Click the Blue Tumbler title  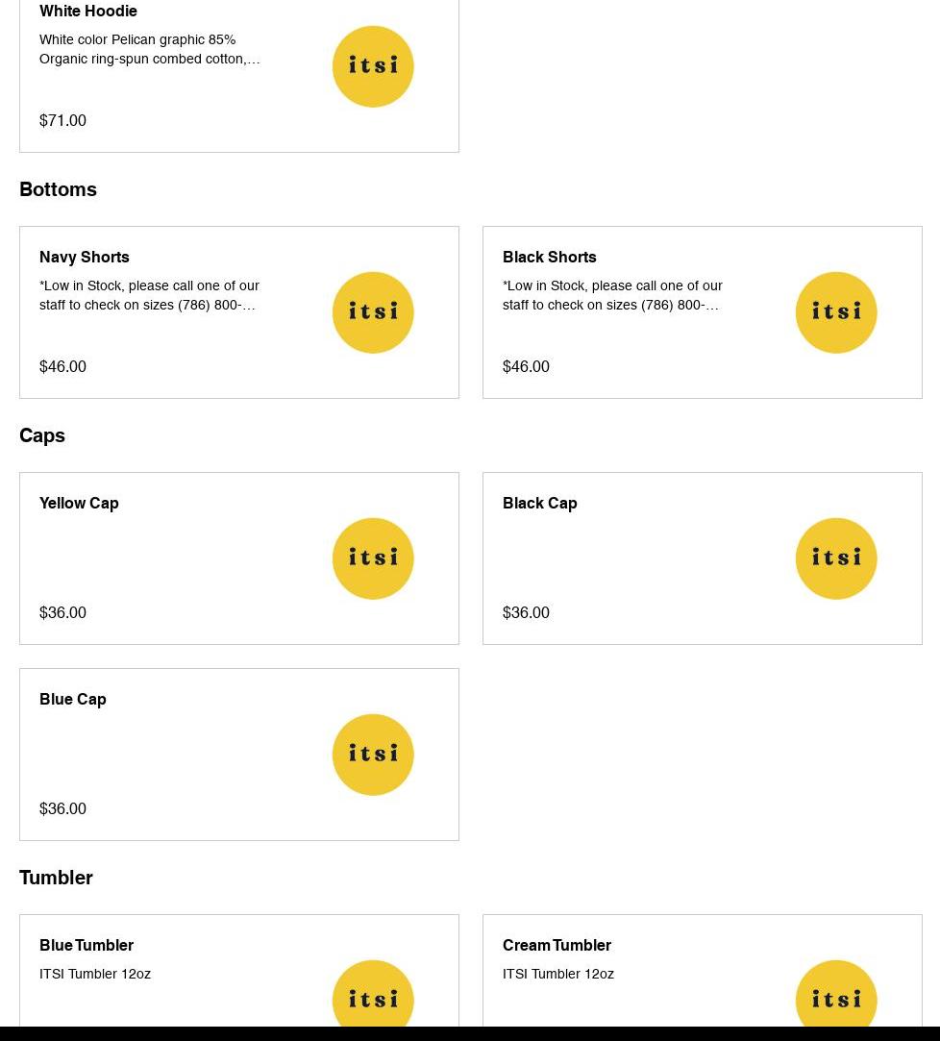point(87,946)
